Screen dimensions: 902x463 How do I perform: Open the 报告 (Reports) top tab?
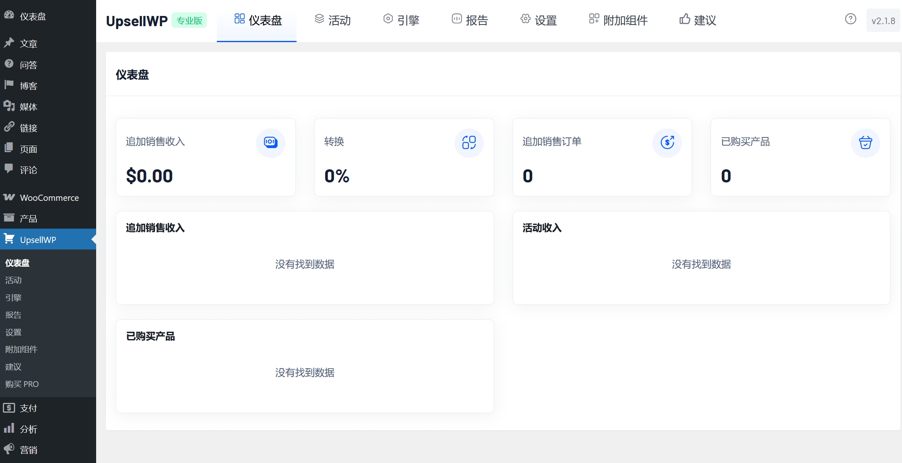point(470,20)
